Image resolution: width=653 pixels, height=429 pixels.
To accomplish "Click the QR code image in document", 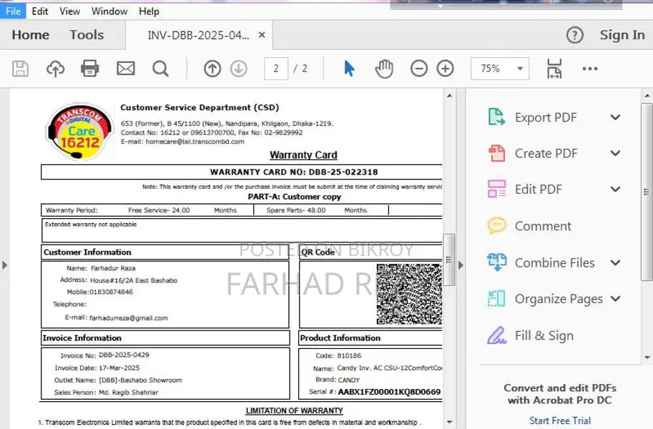I will pos(409,294).
